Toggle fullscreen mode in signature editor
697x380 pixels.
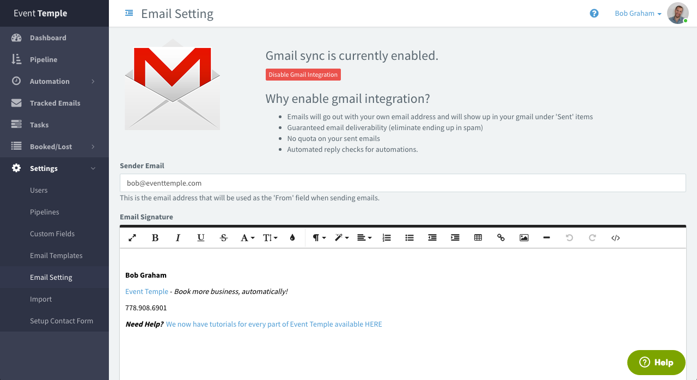[x=132, y=238]
